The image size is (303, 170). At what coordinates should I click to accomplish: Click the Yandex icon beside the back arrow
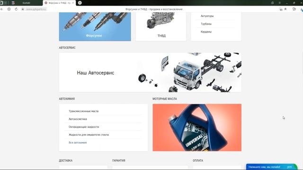(9, 9)
